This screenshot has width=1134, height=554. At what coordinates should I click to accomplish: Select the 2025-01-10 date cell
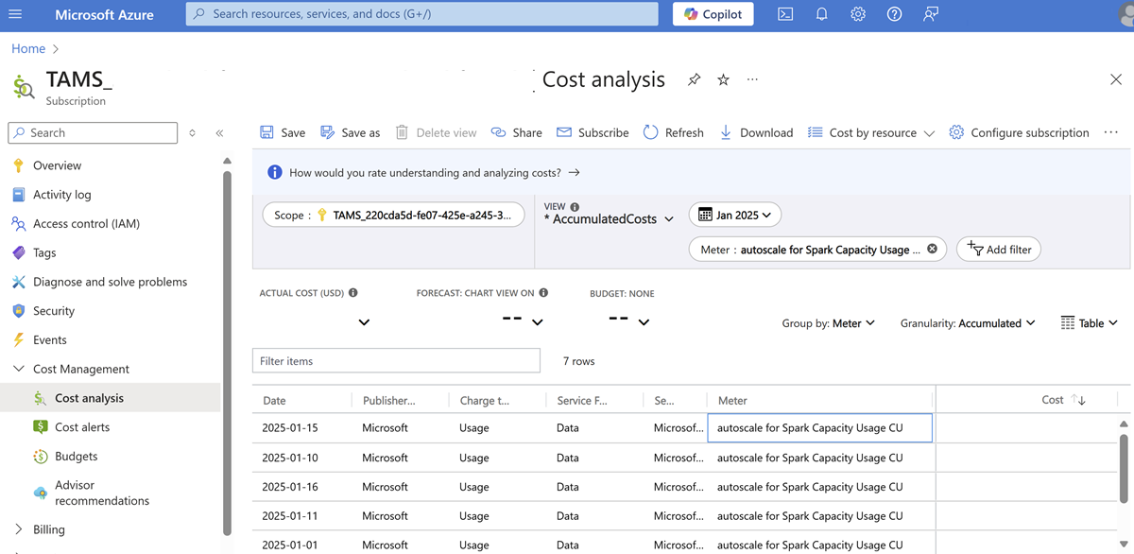pyautogui.click(x=290, y=458)
